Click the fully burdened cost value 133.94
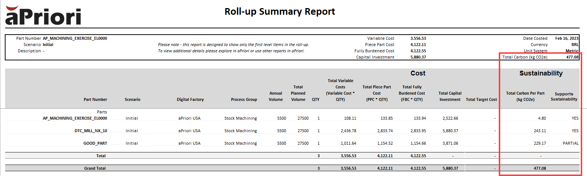This screenshot has width=587, height=176. coord(420,118)
